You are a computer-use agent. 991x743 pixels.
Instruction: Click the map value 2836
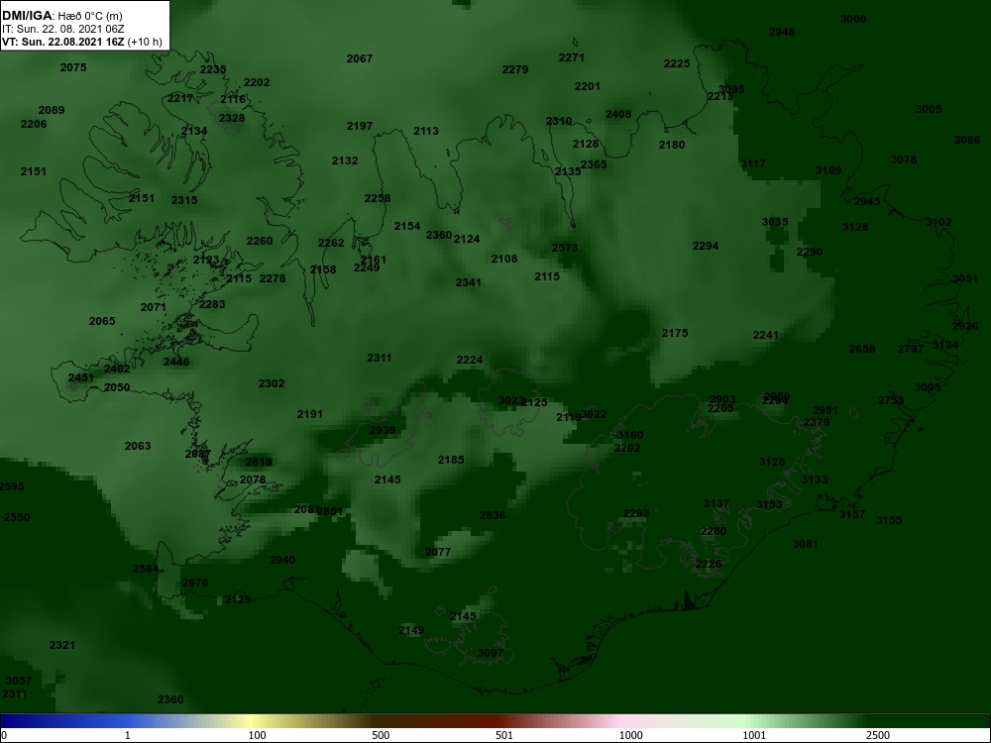(493, 515)
